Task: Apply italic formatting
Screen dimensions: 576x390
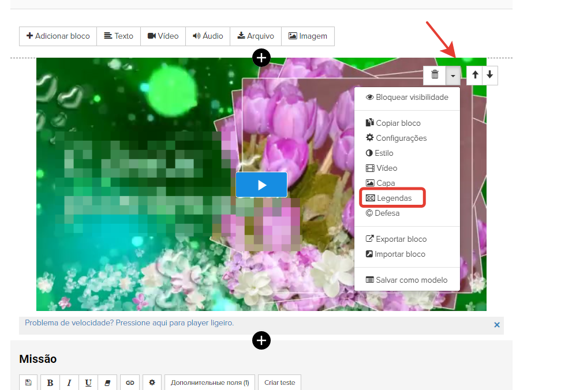Action: pyautogui.click(x=69, y=382)
